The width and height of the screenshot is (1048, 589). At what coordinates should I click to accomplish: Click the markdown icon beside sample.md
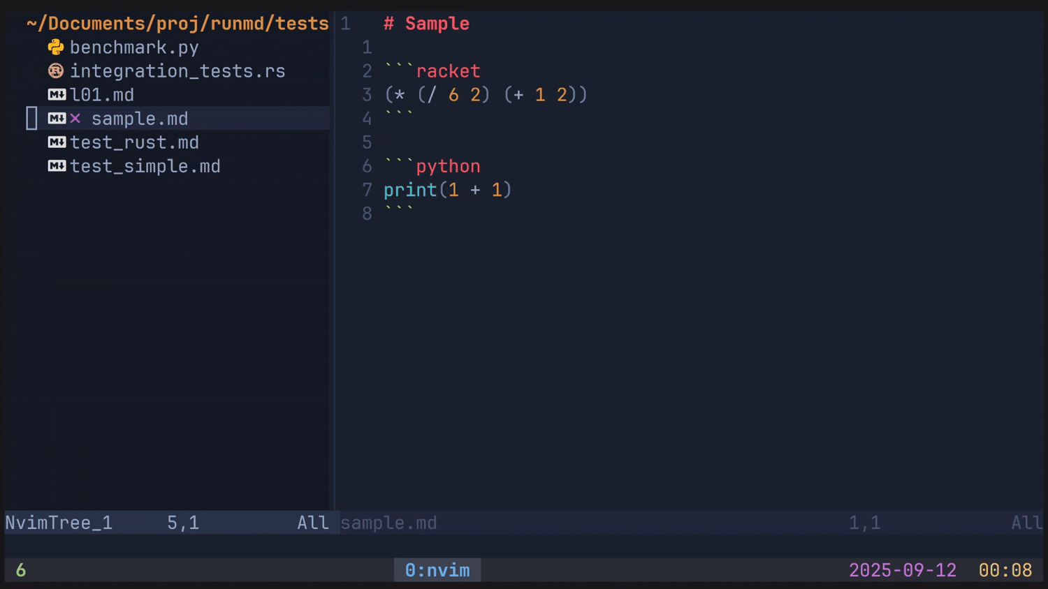tap(57, 119)
